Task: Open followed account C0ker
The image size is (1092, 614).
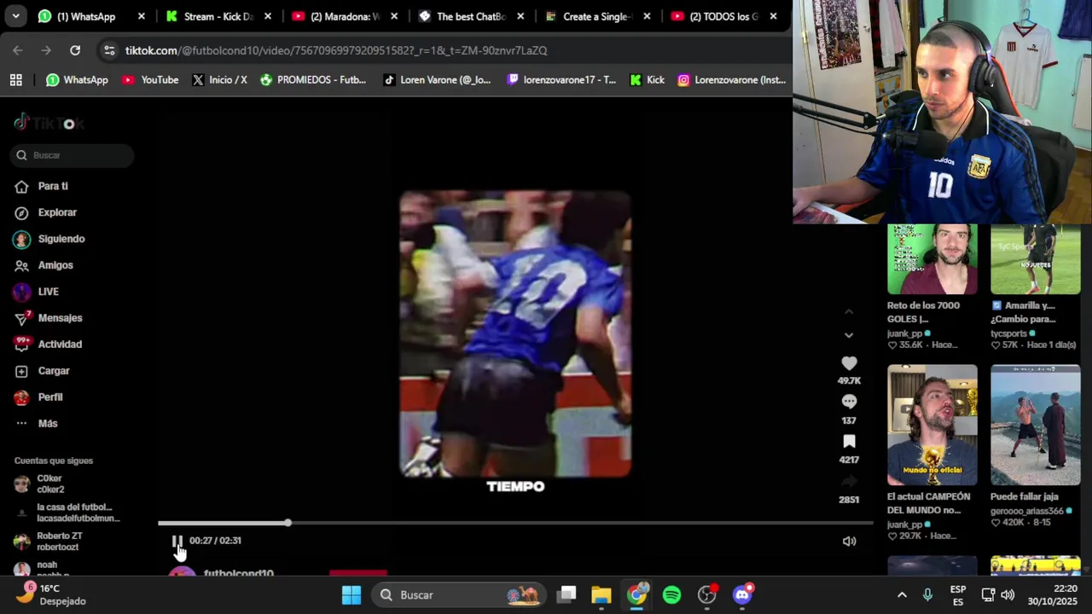Action: [49, 484]
